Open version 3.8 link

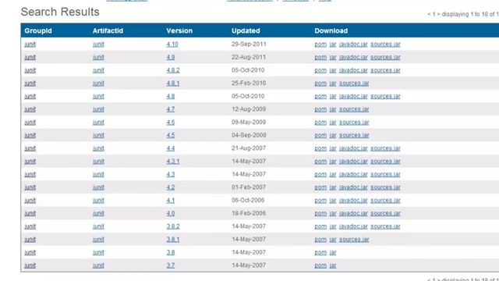[171, 253]
